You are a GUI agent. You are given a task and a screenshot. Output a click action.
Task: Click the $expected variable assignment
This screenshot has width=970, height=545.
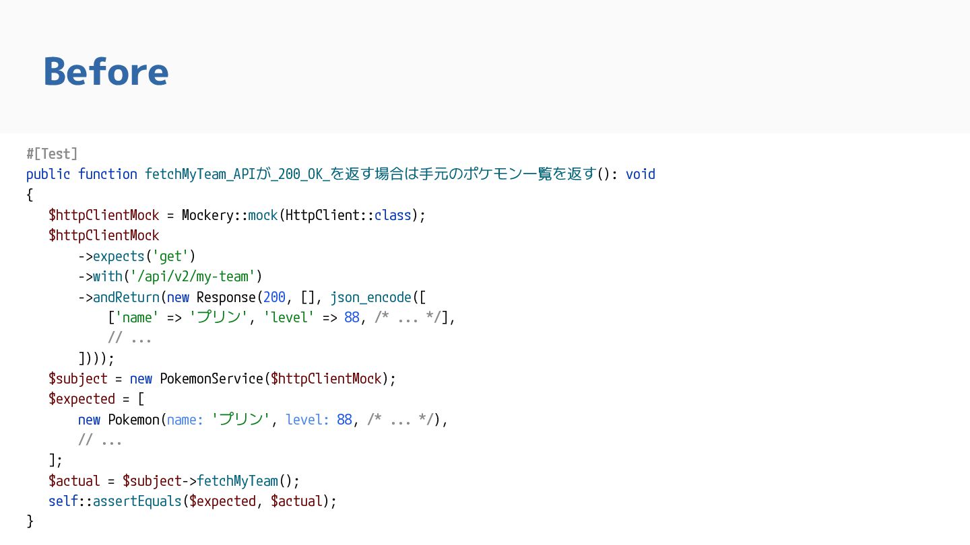[x=82, y=399]
